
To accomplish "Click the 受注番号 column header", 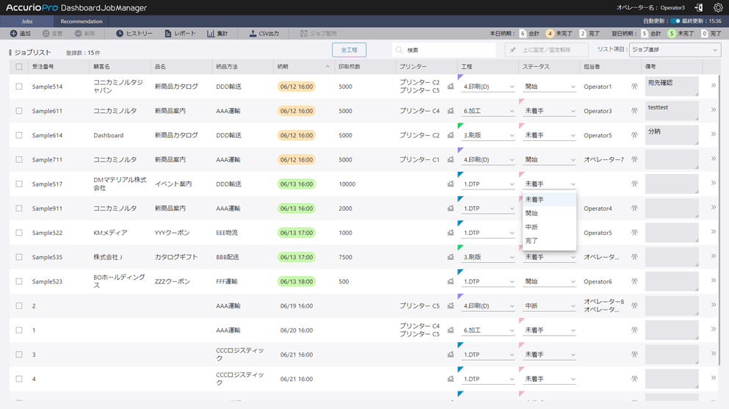I will click(x=59, y=67).
